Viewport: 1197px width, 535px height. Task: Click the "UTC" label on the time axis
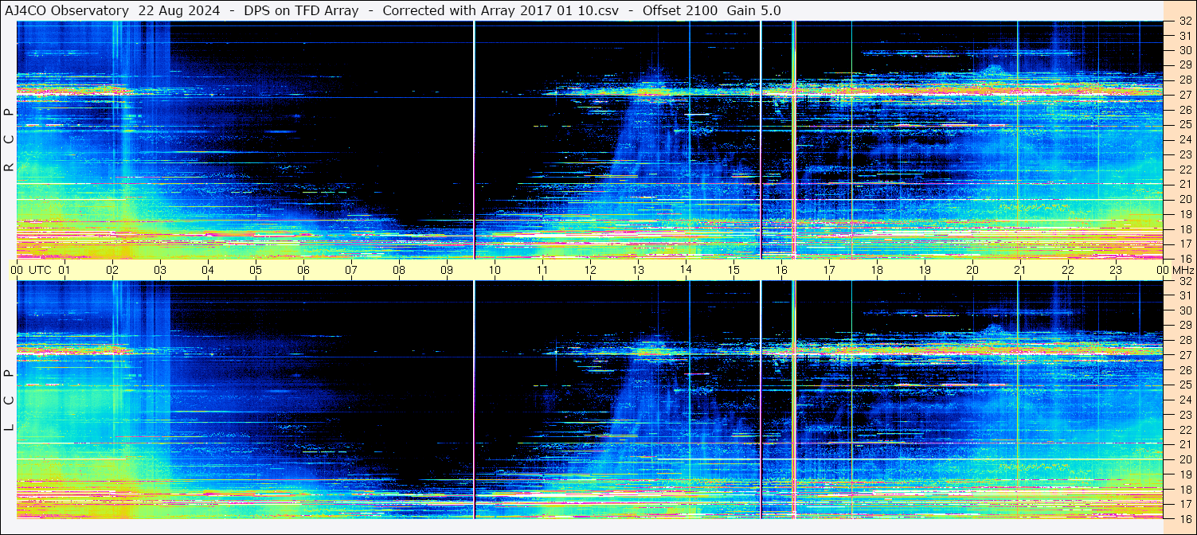40,270
